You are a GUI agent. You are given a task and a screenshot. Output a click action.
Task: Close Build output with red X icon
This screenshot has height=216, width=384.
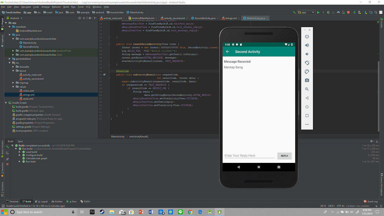coord(7,164)
